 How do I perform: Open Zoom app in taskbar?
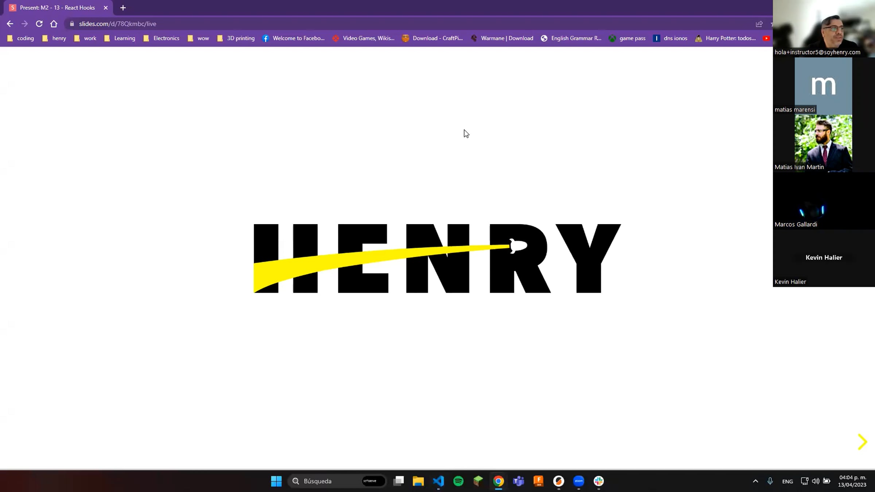pyautogui.click(x=579, y=481)
